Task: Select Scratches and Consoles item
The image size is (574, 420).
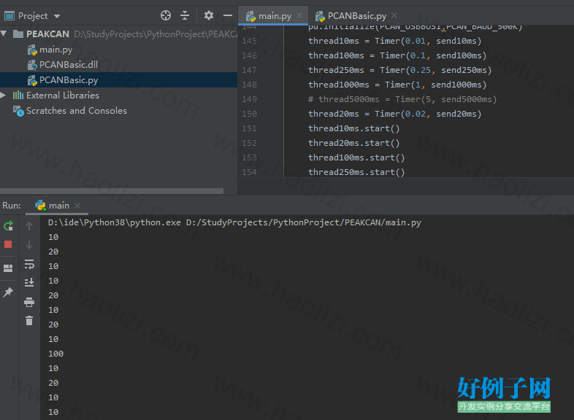Action: (77, 111)
